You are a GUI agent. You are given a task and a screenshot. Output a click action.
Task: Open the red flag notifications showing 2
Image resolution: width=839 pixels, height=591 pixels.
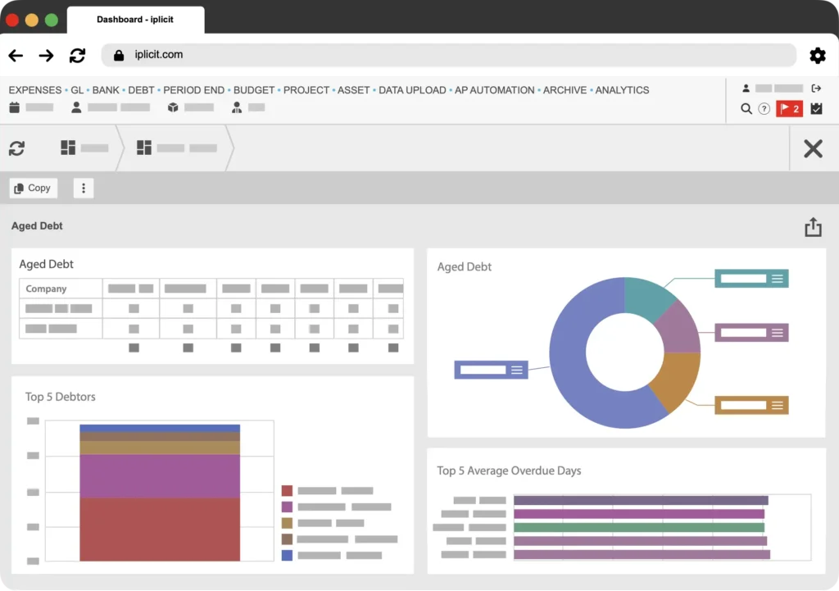tap(789, 109)
